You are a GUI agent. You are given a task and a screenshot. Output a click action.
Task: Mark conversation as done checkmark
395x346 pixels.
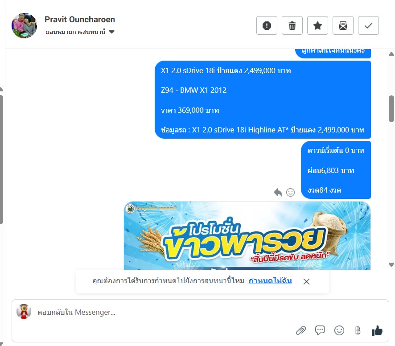point(368,25)
